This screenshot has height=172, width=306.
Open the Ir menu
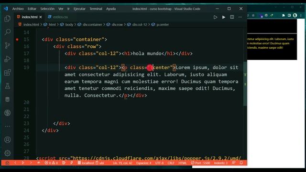coord(68,9)
